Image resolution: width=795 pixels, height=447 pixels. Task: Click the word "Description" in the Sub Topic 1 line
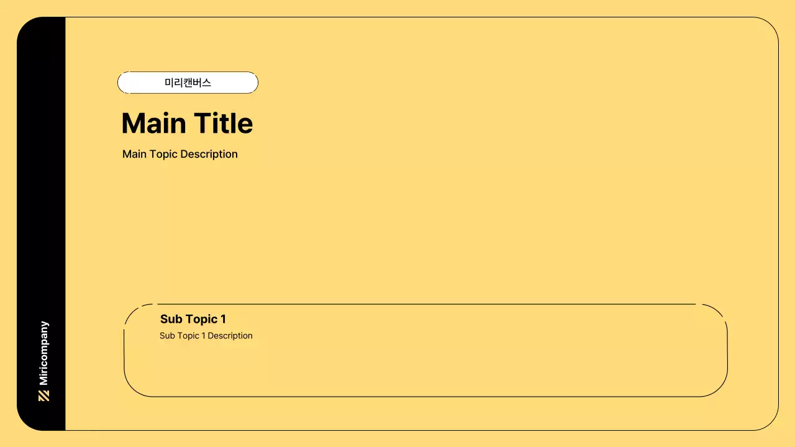click(x=230, y=336)
